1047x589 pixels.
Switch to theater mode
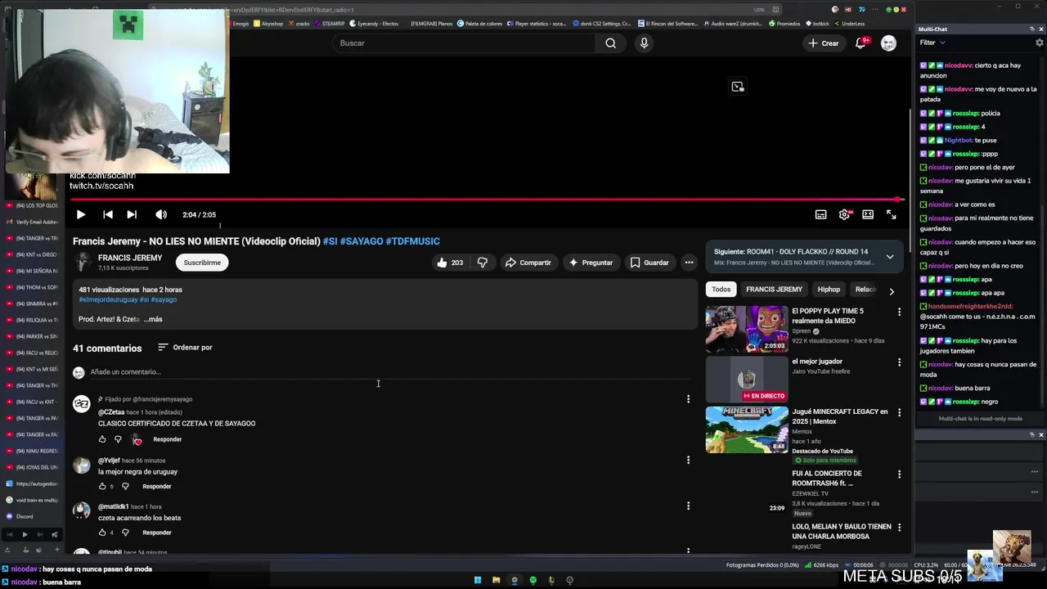coord(868,214)
